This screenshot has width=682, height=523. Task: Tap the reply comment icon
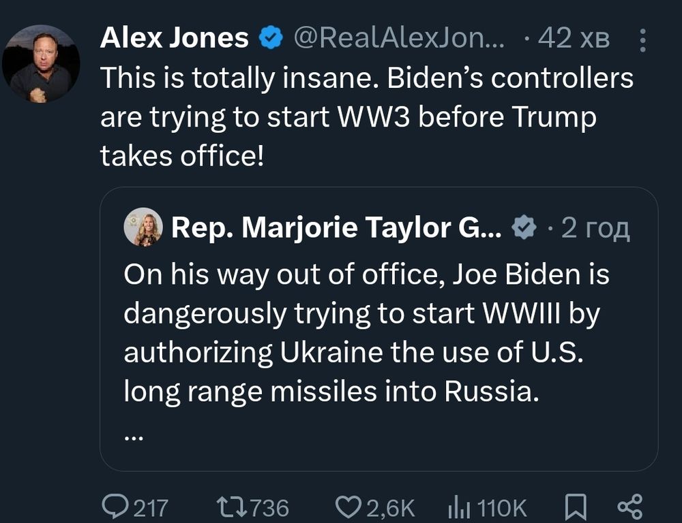pos(115,507)
